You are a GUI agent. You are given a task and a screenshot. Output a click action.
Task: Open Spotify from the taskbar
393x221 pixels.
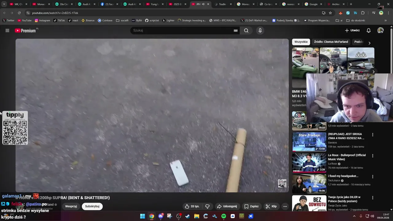(x=224, y=216)
